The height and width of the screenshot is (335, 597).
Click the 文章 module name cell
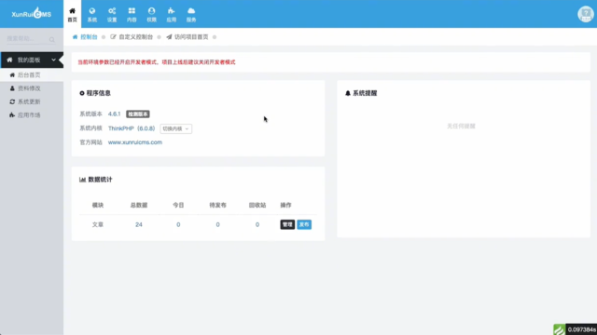pyautogui.click(x=98, y=224)
